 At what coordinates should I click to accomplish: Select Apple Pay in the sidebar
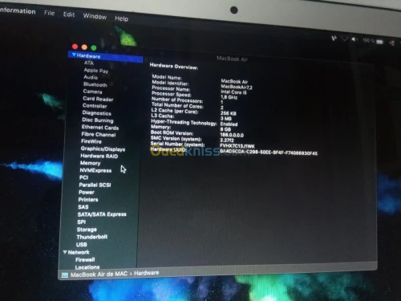(96, 71)
